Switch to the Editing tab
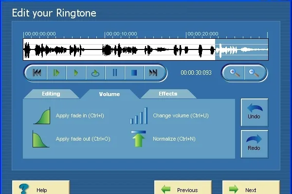Screen dimensions: 292x194 (51, 94)
